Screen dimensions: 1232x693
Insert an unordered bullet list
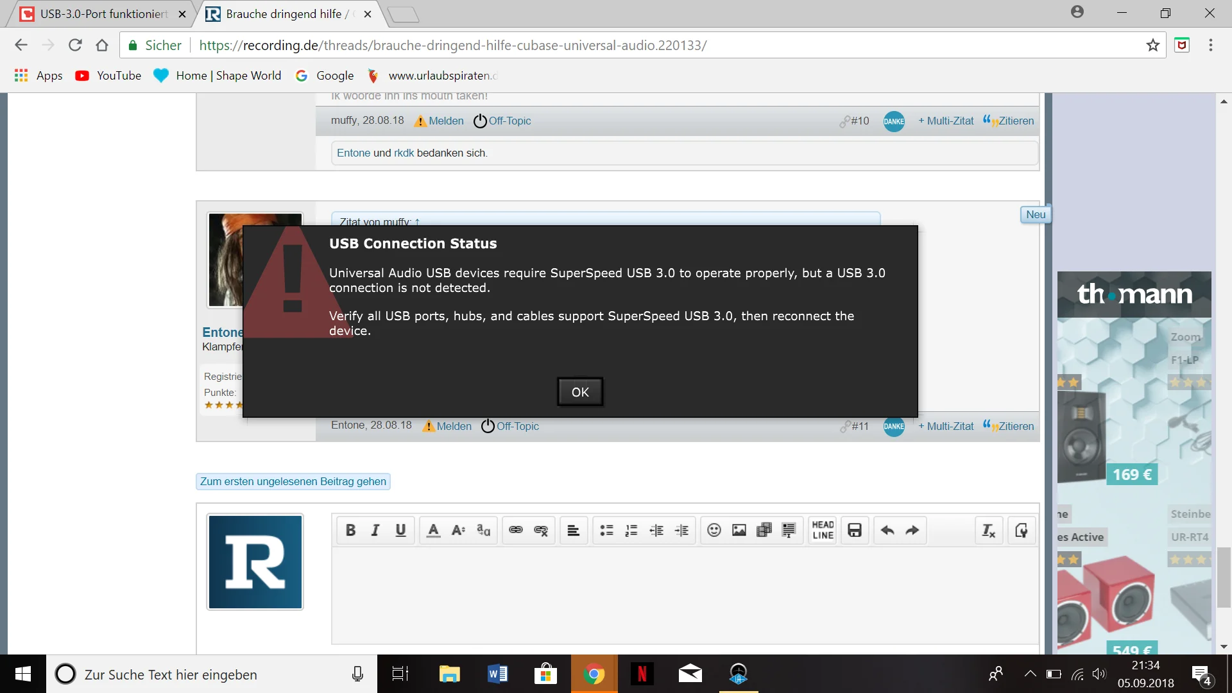(606, 531)
